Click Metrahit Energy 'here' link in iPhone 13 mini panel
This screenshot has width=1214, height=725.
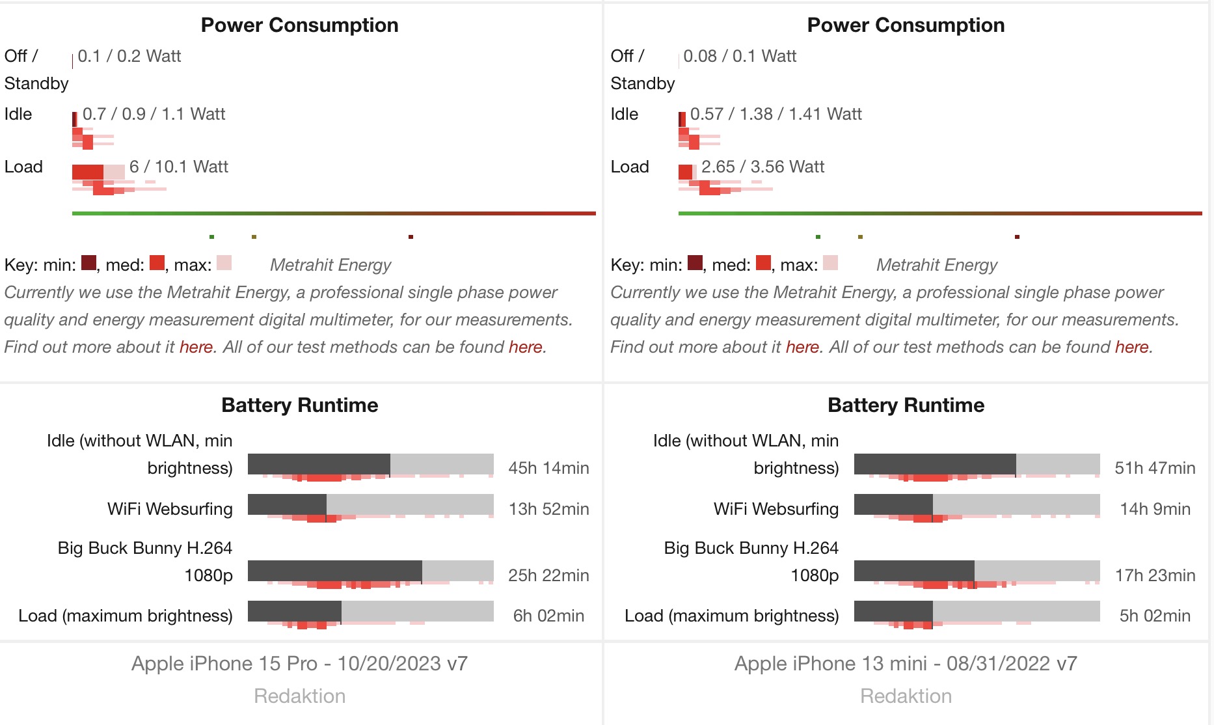(802, 347)
